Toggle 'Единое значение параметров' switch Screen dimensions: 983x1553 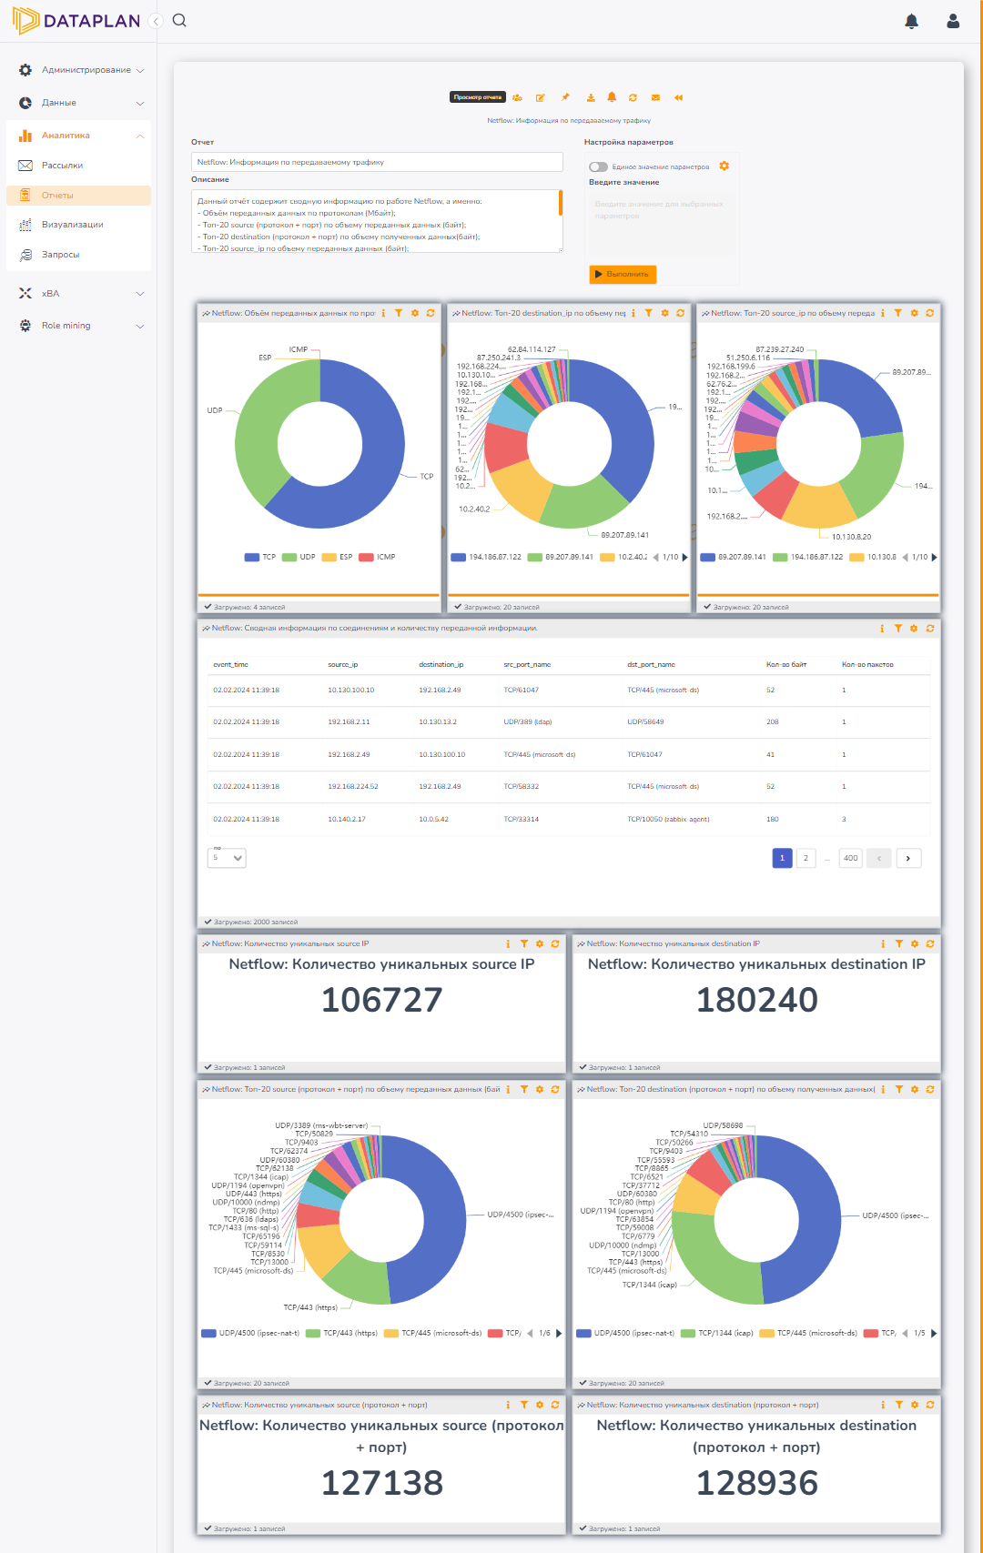pyautogui.click(x=598, y=166)
